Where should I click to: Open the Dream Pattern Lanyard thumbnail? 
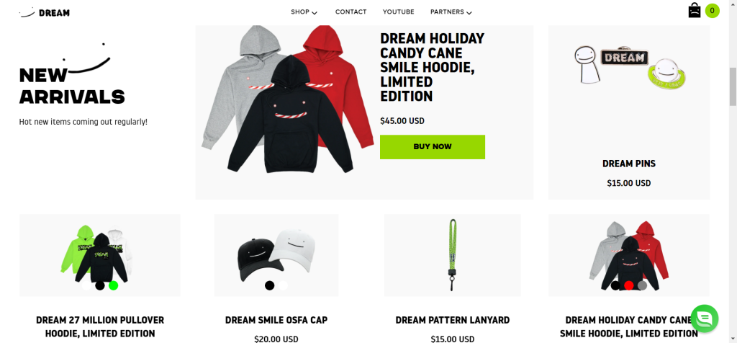pos(452,255)
